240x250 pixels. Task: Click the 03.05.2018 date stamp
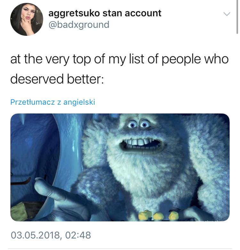pos(36,235)
